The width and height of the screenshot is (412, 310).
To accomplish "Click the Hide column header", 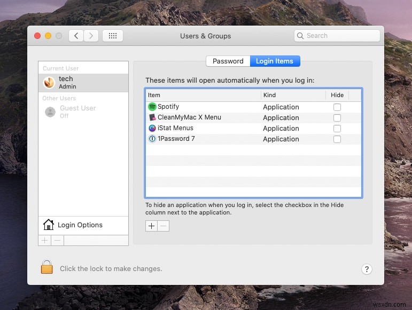I will point(337,95).
